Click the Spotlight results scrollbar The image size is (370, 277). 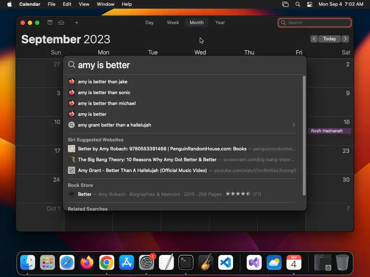pyautogui.click(x=304, y=136)
